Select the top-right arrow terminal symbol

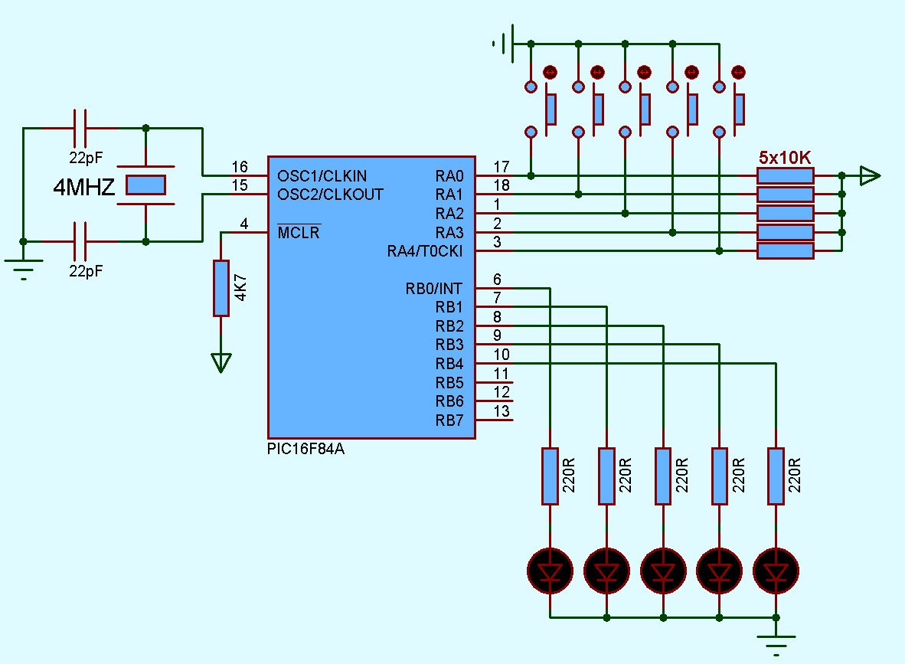868,175
